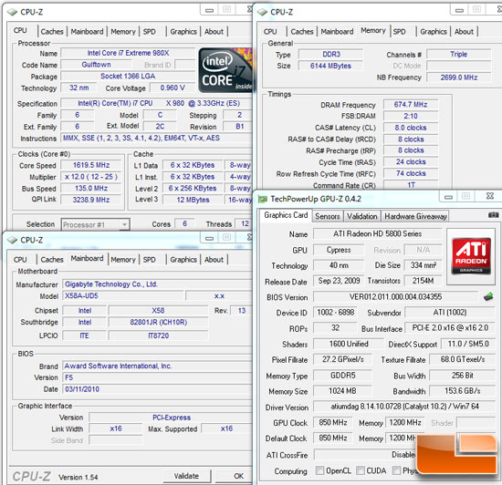Enable the CUDA checkbox in GPU-Z
This screenshot has height=485, width=502.
(x=361, y=470)
